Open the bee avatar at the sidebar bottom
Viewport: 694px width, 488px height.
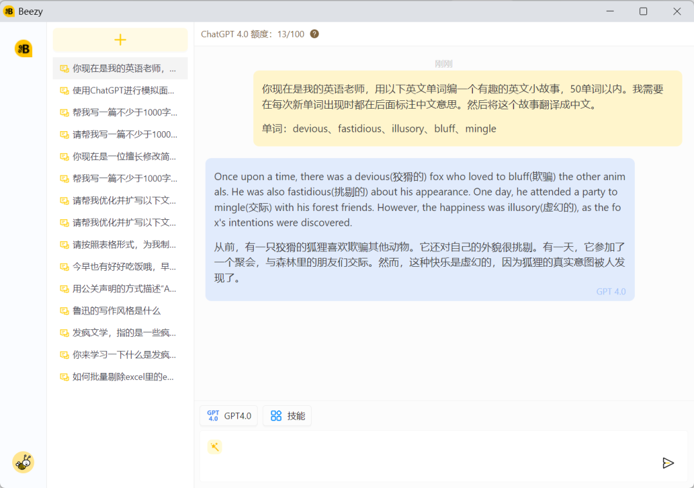23,462
